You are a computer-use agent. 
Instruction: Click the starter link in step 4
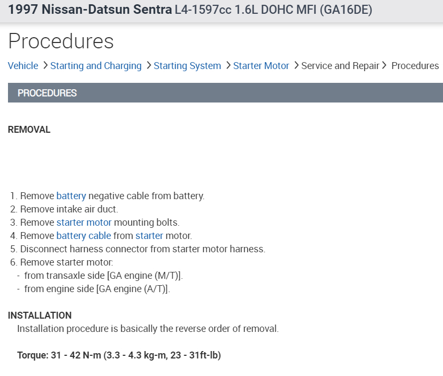point(149,236)
